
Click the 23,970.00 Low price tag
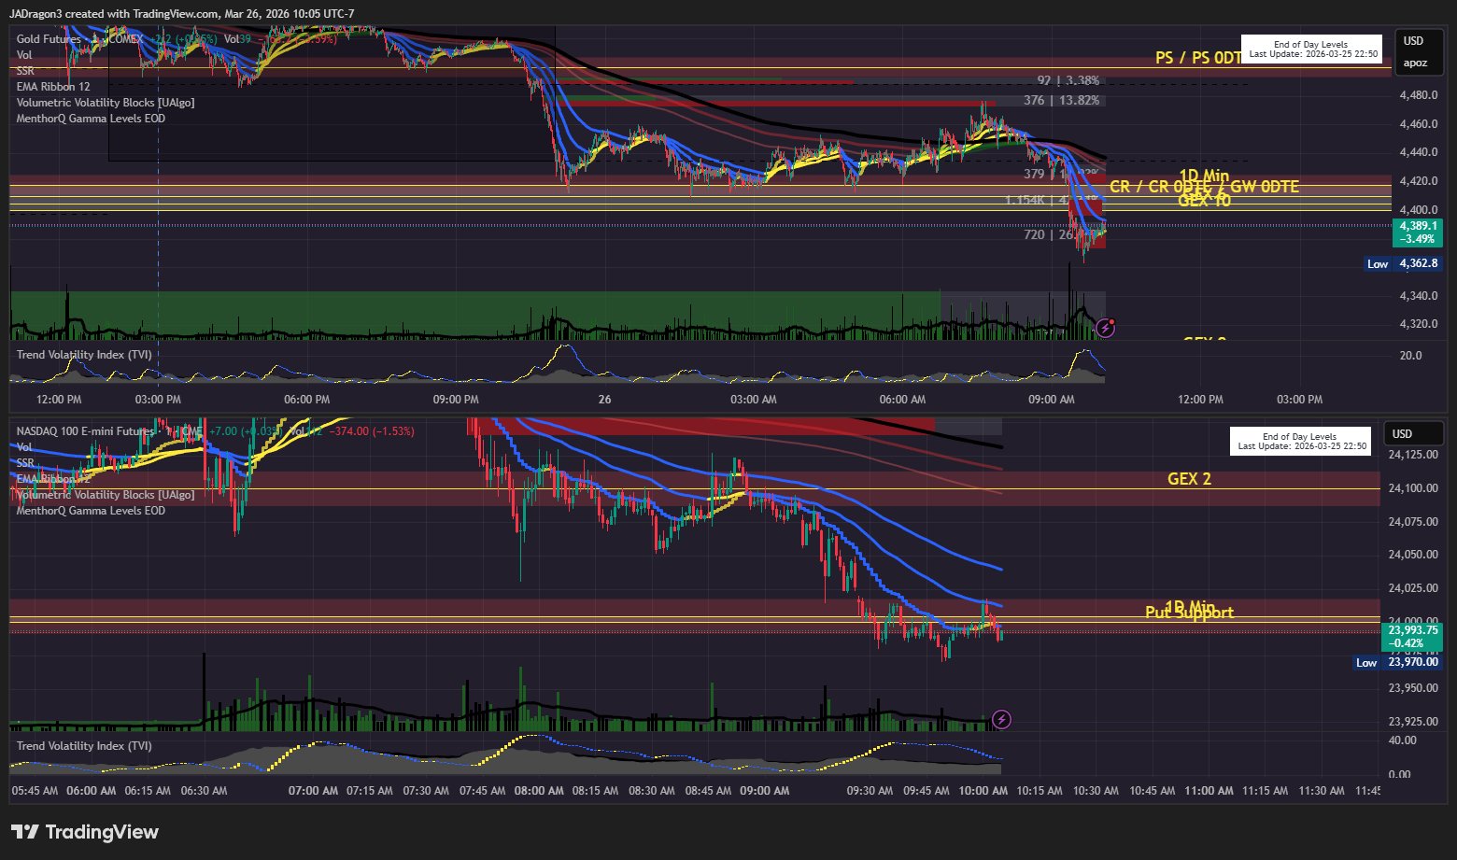pyautogui.click(x=1412, y=663)
